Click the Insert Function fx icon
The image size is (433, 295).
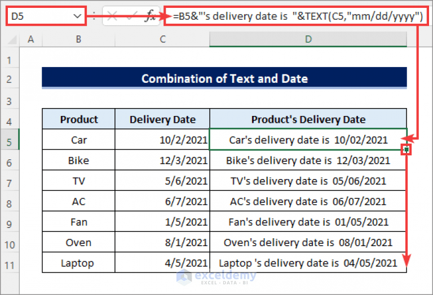(x=151, y=16)
